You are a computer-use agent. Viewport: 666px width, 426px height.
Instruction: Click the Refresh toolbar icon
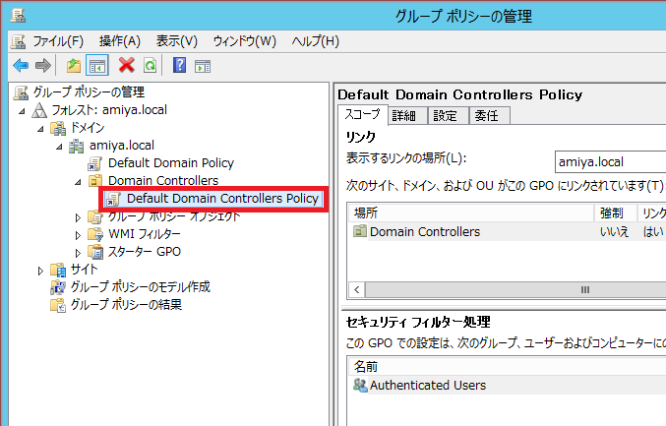[x=150, y=66]
